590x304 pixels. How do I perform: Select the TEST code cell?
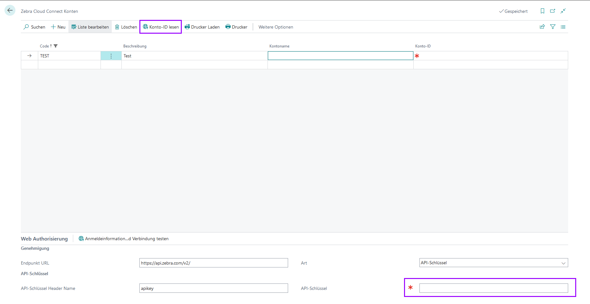(x=69, y=56)
